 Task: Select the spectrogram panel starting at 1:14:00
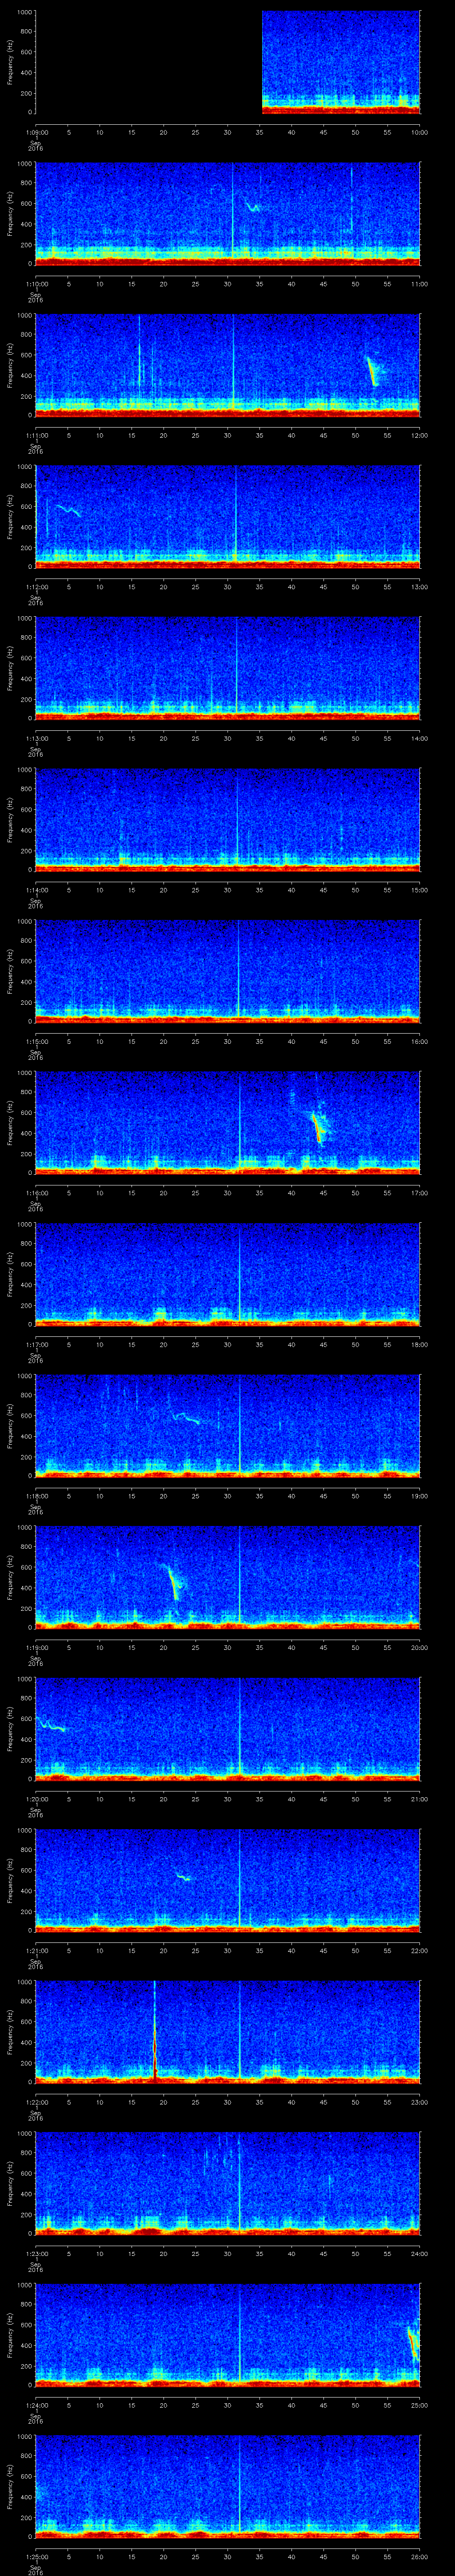point(228,820)
